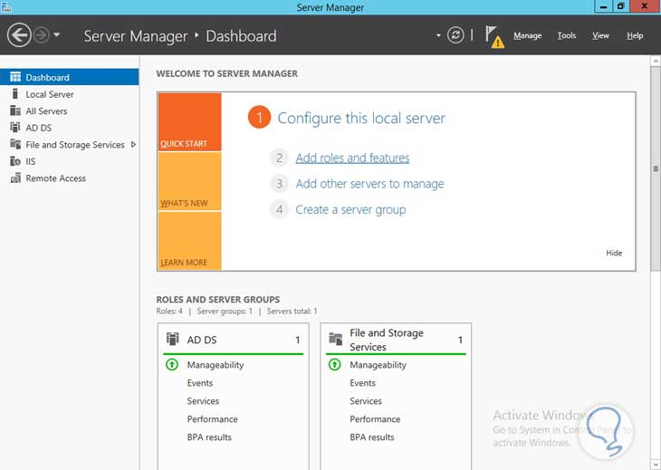This screenshot has height=470, width=661.
Task: Open the Manage menu
Action: click(x=527, y=36)
